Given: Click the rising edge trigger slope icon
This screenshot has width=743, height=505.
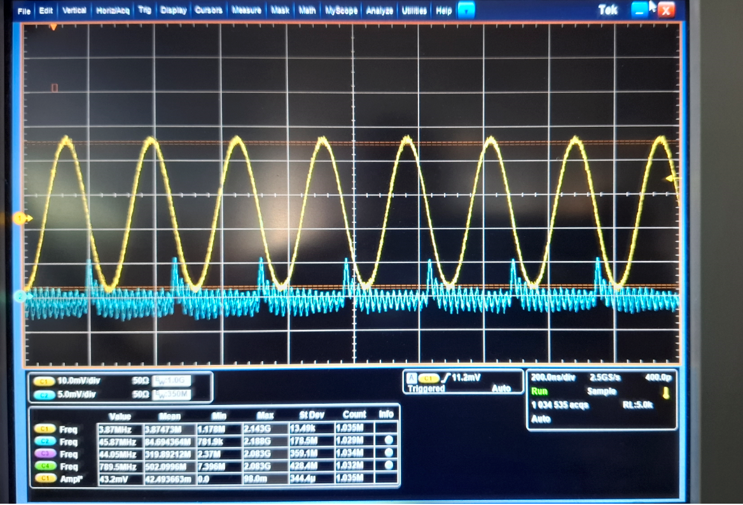Looking at the screenshot, I should [x=445, y=378].
